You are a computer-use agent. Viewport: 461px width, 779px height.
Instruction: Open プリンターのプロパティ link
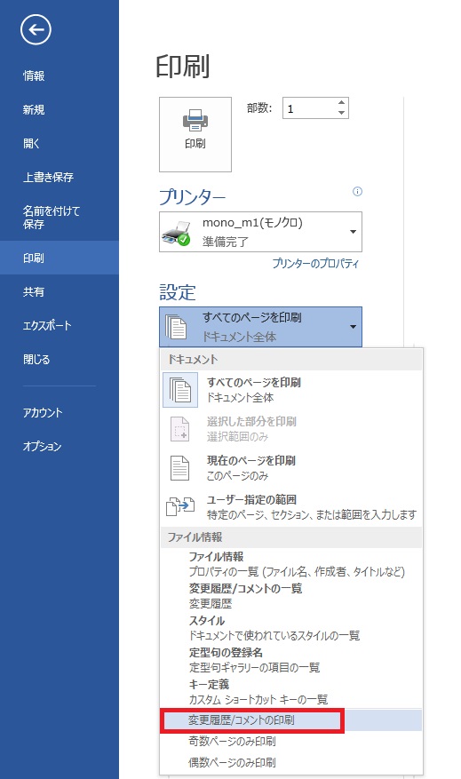[315, 263]
